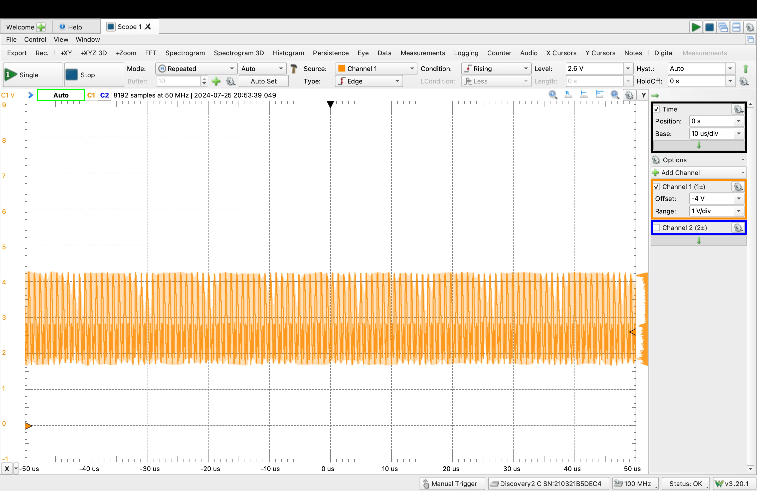Toggle the Time checkbox
757x491 pixels.
pyautogui.click(x=656, y=109)
